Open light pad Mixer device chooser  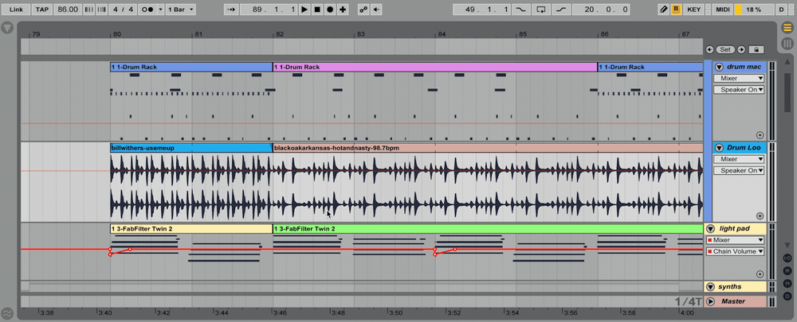(x=735, y=240)
